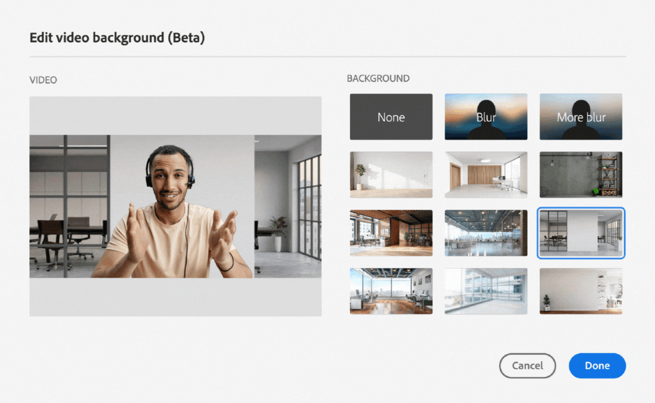Select blue glass-walled city view office background

click(486, 232)
